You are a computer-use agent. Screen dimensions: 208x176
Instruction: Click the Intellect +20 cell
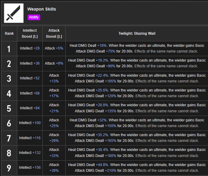point(30,49)
